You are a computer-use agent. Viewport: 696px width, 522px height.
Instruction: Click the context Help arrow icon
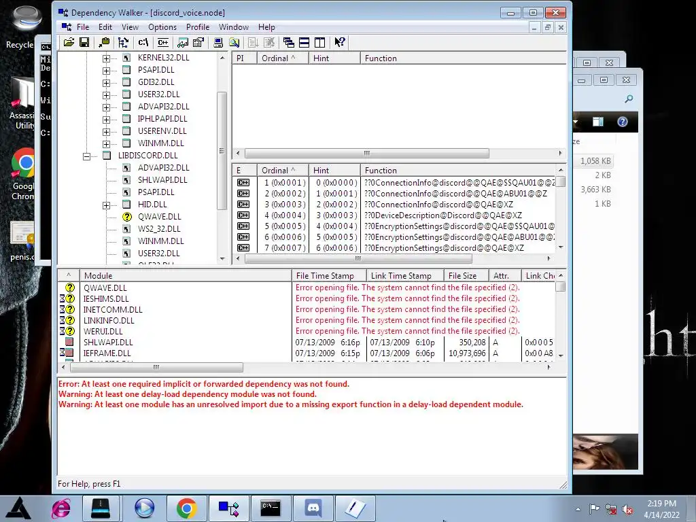340,42
